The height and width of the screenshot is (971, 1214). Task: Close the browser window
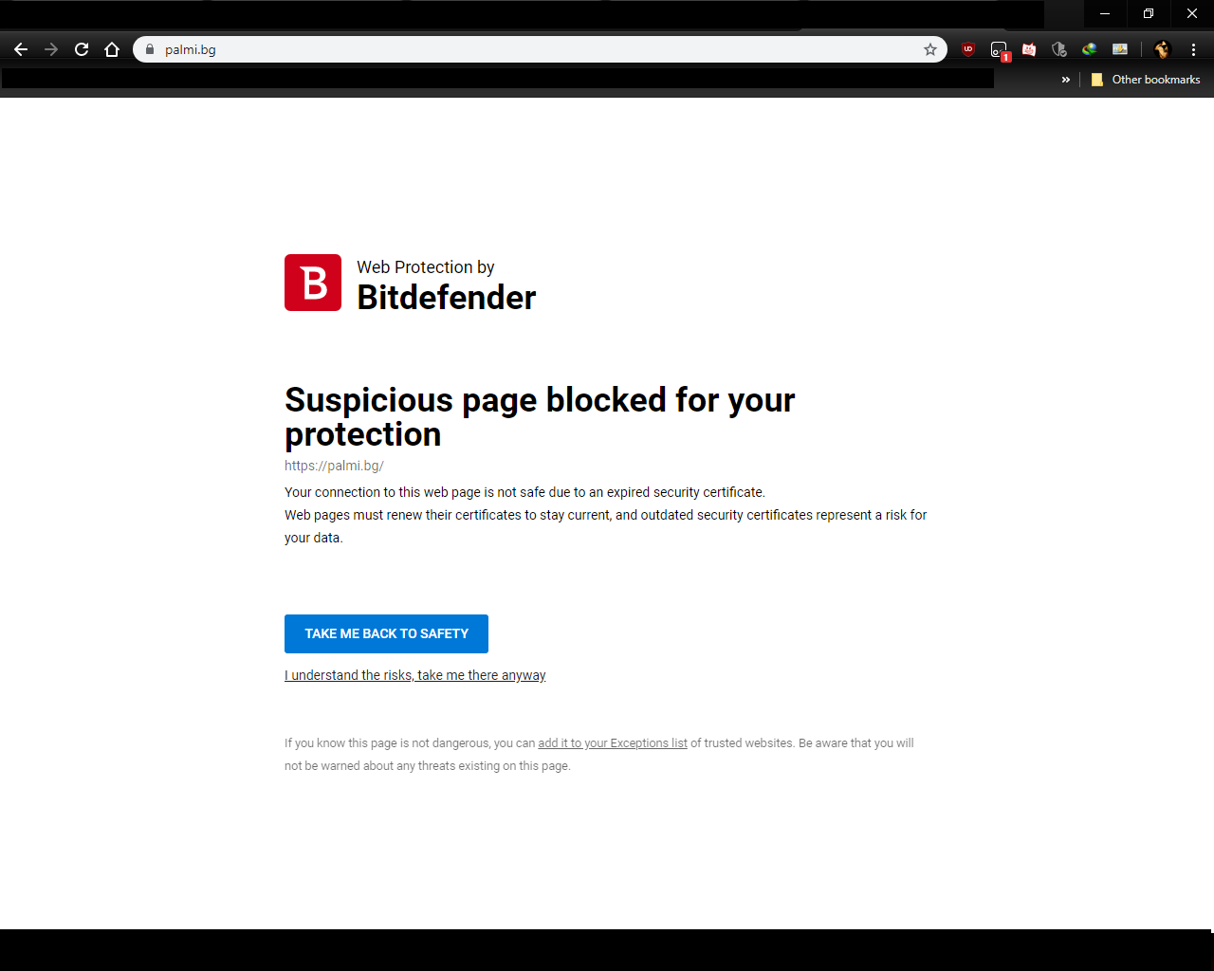(x=1192, y=13)
